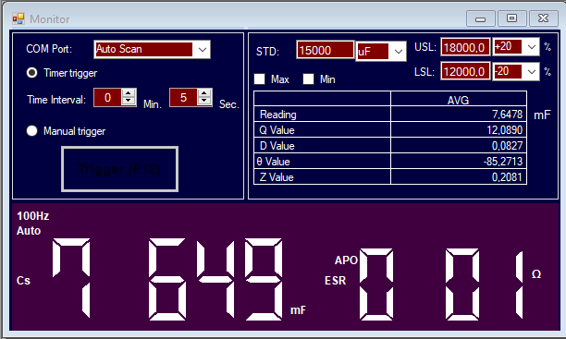Viewport: 566px width, 339px height.
Task: Increase the seconds time interval value
Action: tap(204, 93)
